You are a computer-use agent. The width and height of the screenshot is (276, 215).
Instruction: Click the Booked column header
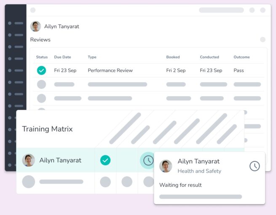(x=173, y=57)
